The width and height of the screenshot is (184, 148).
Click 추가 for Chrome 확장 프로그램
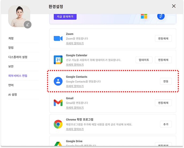(x=166, y=124)
